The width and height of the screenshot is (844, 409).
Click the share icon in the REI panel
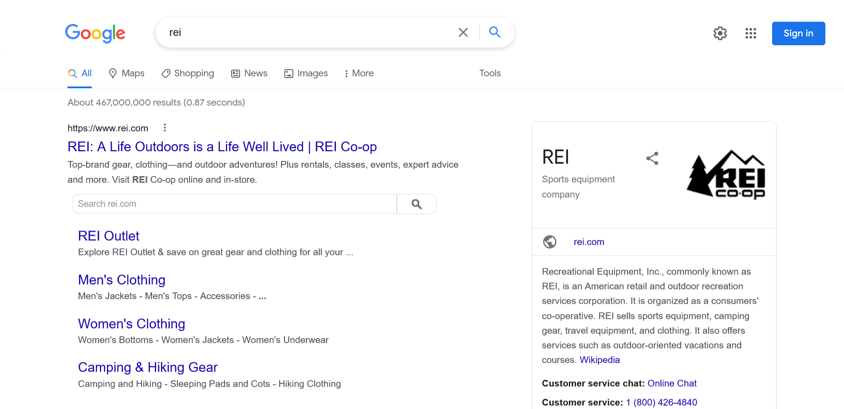(652, 158)
